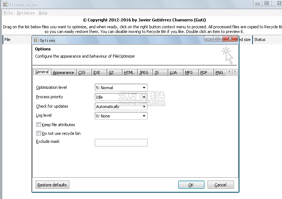Click the Check for updates label
Screen dimensions: 282x199
(52, 106)
